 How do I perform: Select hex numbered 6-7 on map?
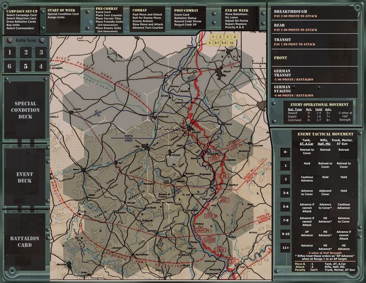tap(217, 43)
